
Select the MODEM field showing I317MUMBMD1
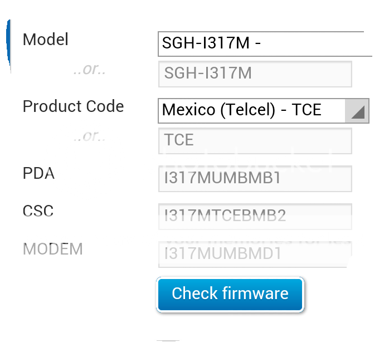tap(255, 253)
